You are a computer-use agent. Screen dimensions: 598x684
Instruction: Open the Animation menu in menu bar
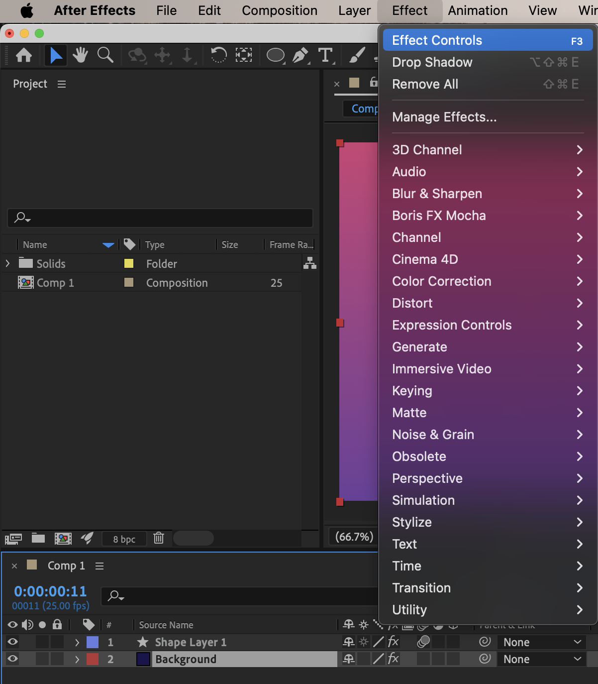tap(478, 10)
